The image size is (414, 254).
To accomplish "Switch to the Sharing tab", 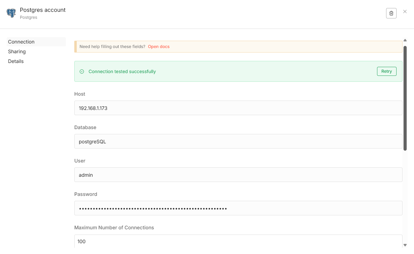I will (17, 51).
